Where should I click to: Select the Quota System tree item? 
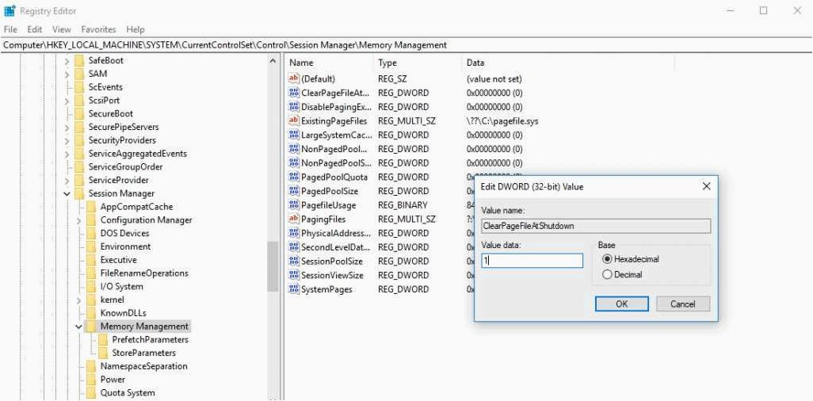(x=128, y=393)
